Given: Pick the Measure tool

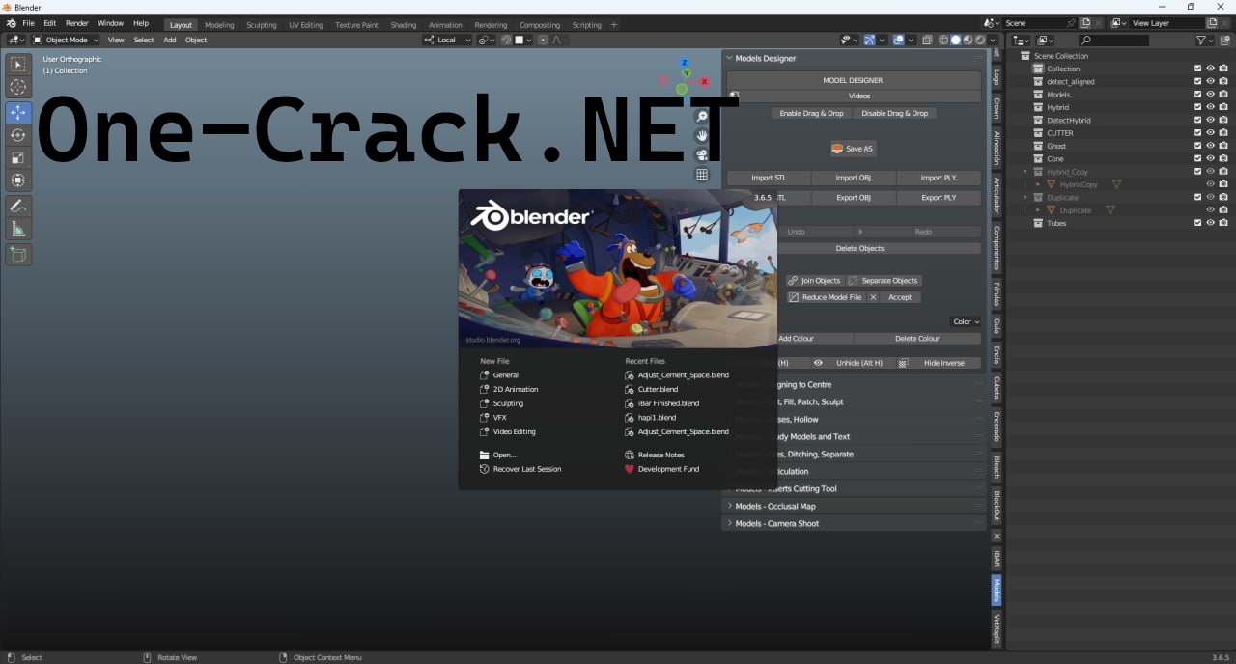Looking at the screenshot, I should [17, 229].
